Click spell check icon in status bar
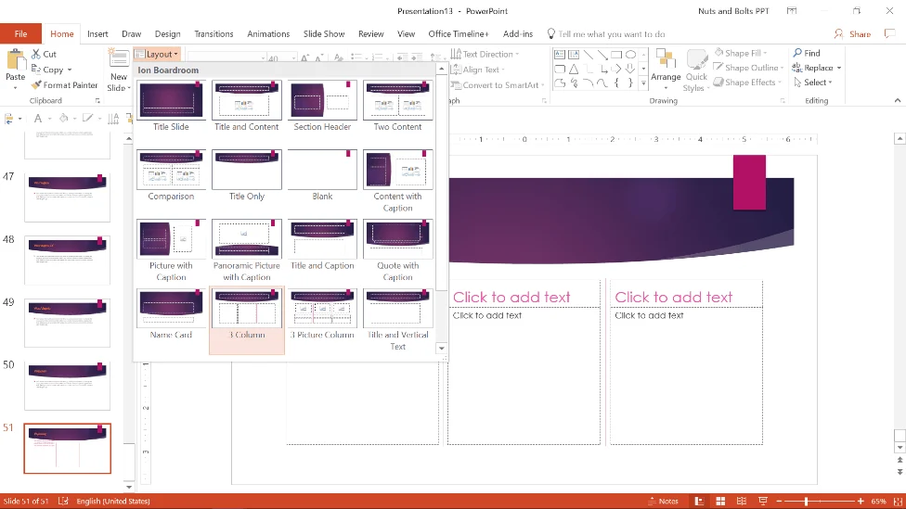The image size is (906, 509). click(63, 501)
